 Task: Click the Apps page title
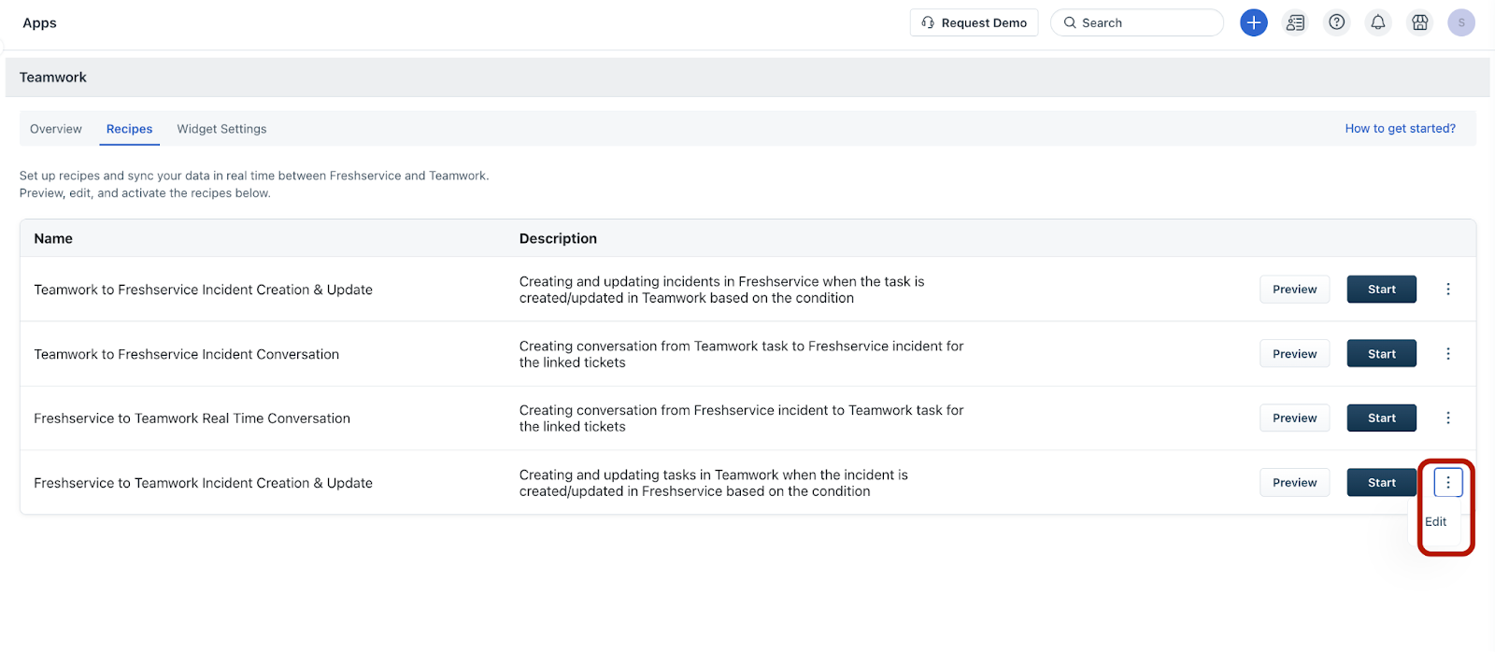39,22
